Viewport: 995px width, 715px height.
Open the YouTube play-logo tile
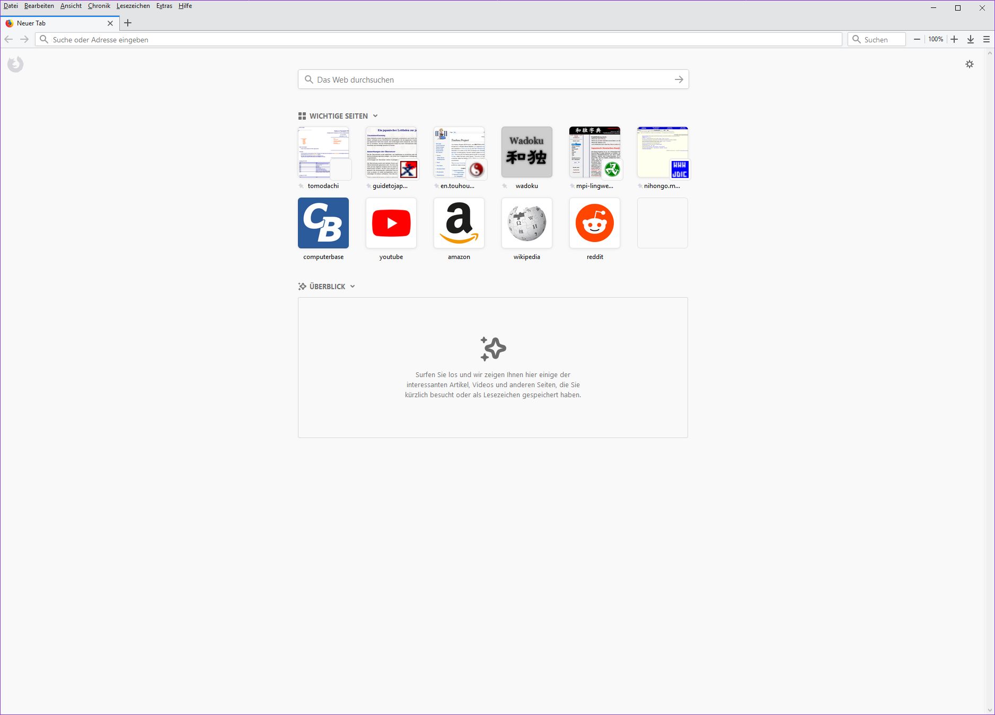pos(391,223)
